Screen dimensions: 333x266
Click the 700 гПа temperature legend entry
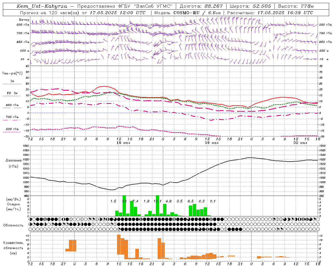(x=12, y=118)
